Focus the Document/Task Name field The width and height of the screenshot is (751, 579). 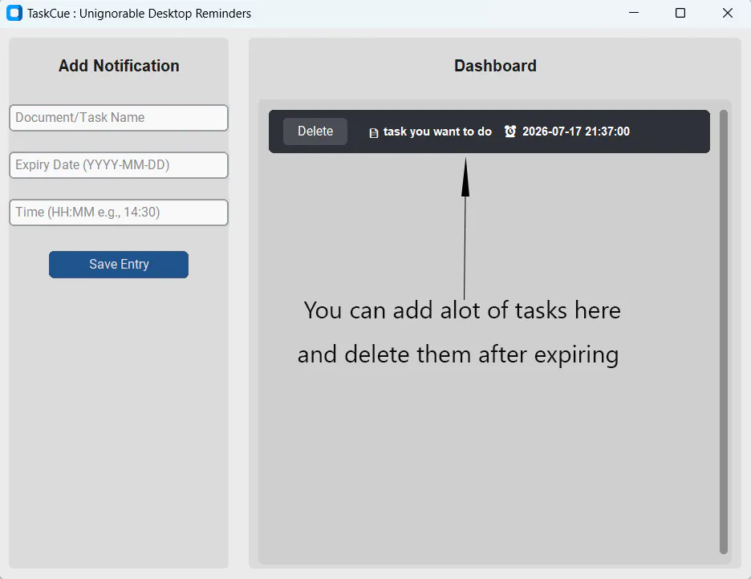pyautogui.click(x=119, y=118)
